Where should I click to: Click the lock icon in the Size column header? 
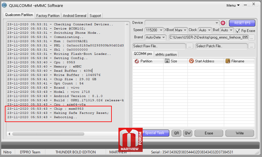tap(167, 61)
